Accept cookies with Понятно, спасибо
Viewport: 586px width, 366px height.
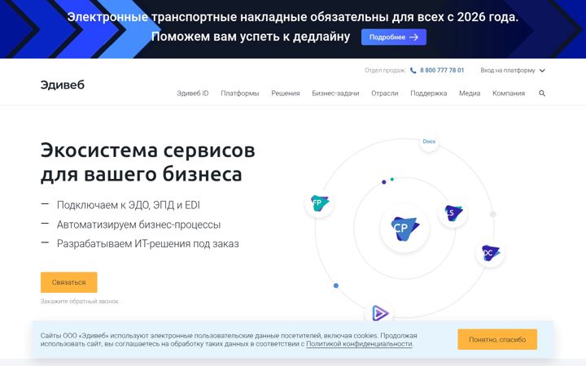[x=497, y=339]
